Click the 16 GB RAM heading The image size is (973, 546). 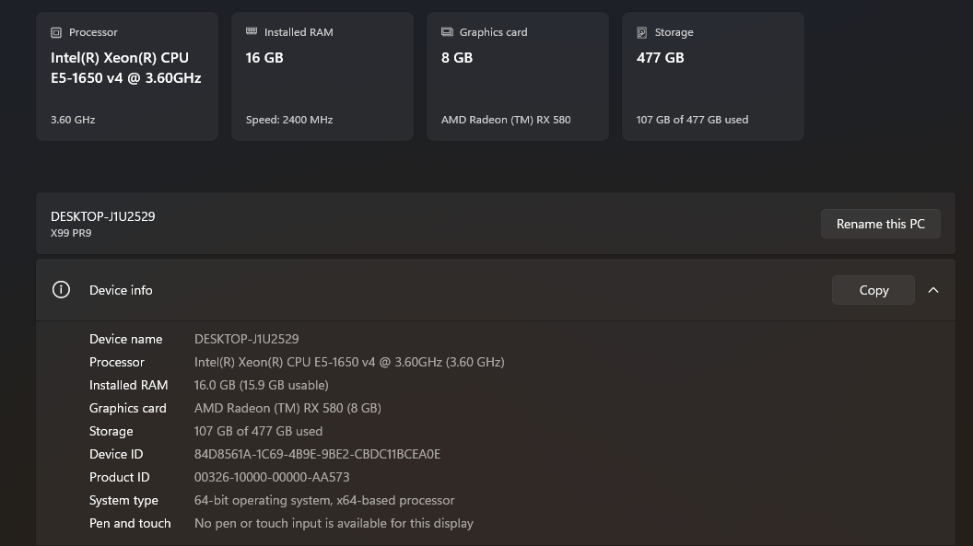point(264,58)
